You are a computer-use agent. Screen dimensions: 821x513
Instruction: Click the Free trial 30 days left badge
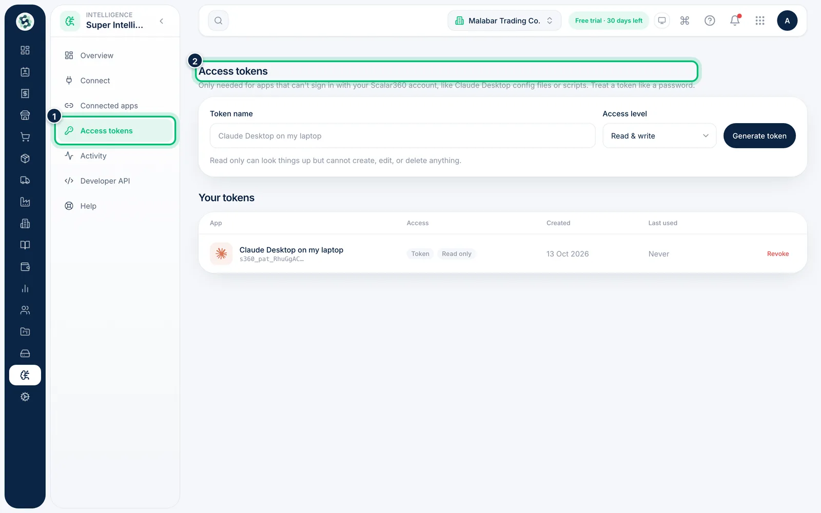pyautogui.click(x=609, y=21)
